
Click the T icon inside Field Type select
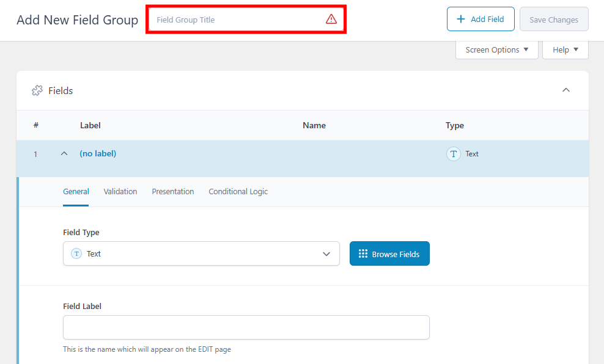76,253
